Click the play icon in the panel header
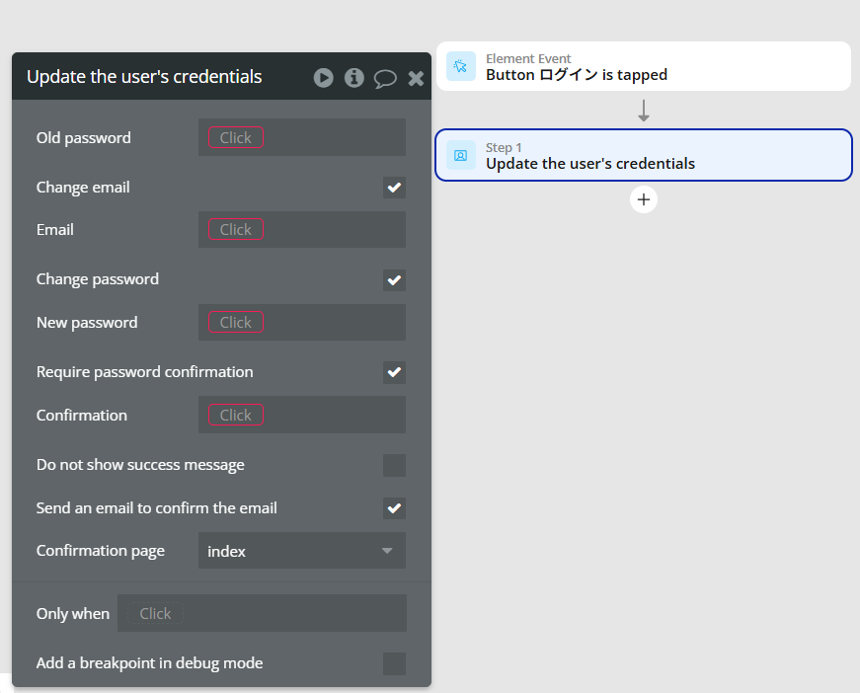 pyautogui.click(x=324, y=78)
